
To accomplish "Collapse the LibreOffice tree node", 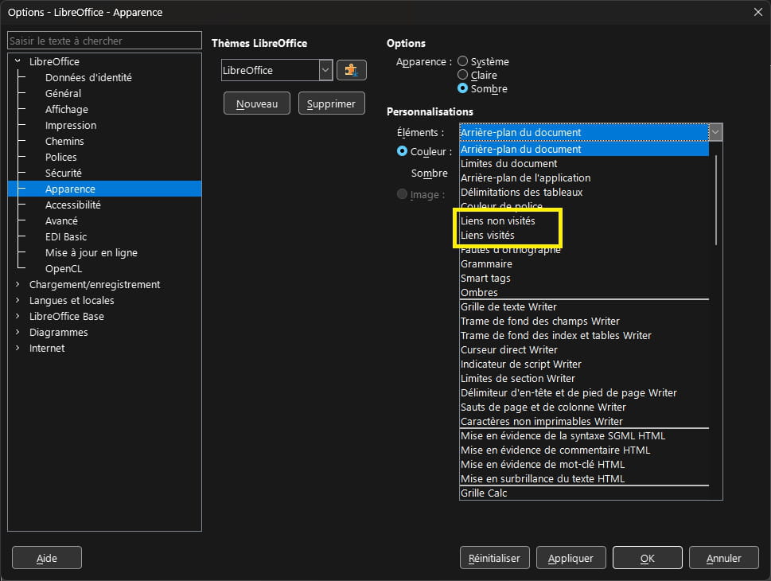I will coord(18,61).
